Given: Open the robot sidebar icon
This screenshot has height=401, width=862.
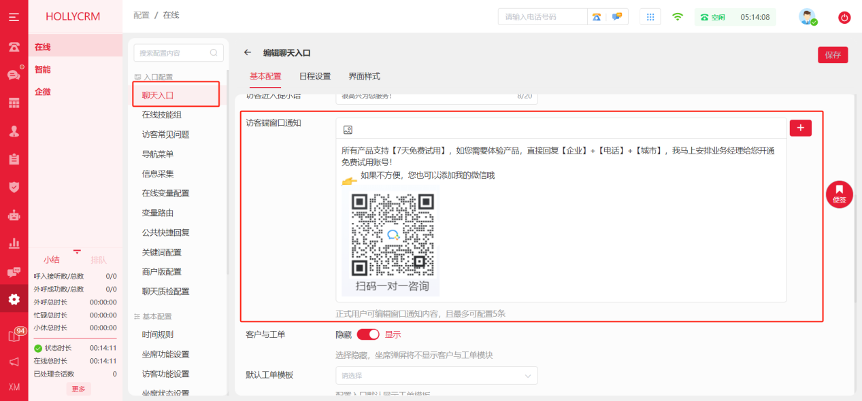Looking at the screenshot, I should pos(14,215).
